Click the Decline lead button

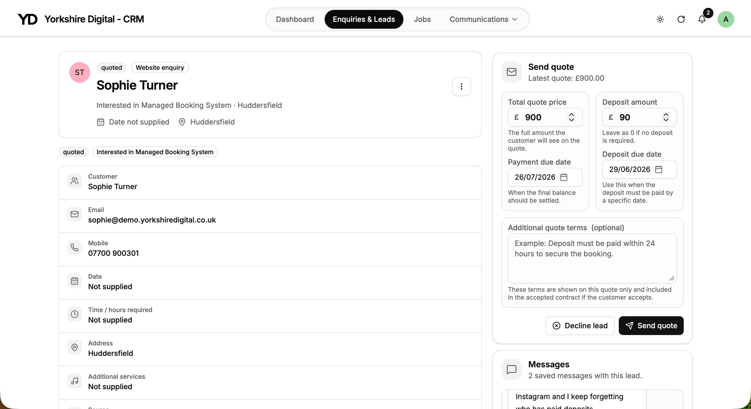(580, 326)
